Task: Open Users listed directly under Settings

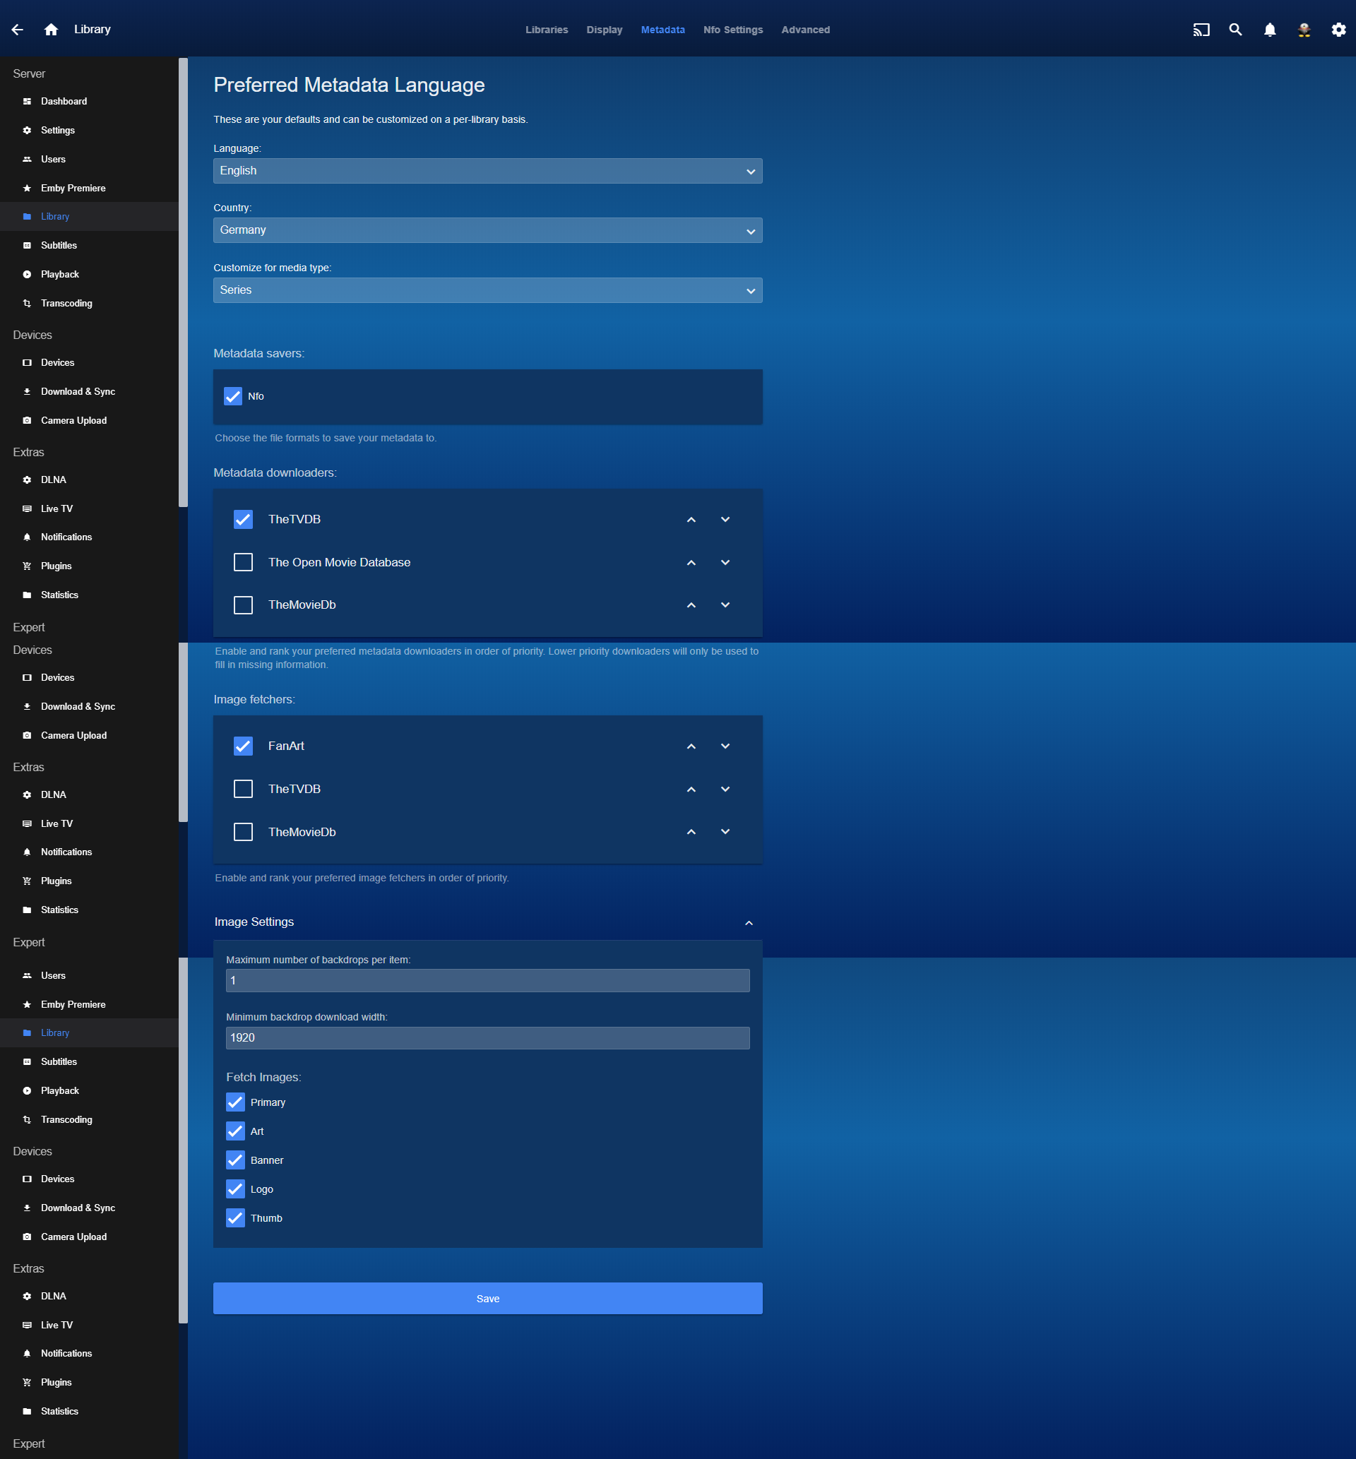Action: [x=90, y=159]
